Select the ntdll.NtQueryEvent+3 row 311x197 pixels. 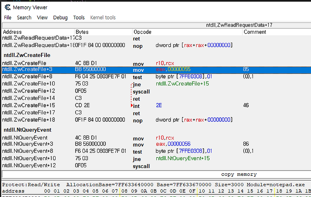pos(156,144)
